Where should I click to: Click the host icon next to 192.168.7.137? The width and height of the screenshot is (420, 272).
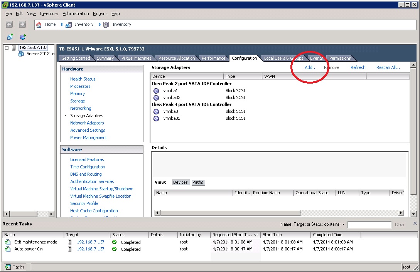point(14,47)
